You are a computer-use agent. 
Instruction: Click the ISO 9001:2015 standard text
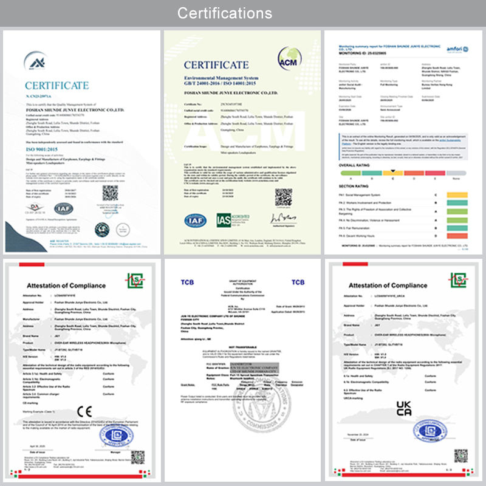pos(41,149)
